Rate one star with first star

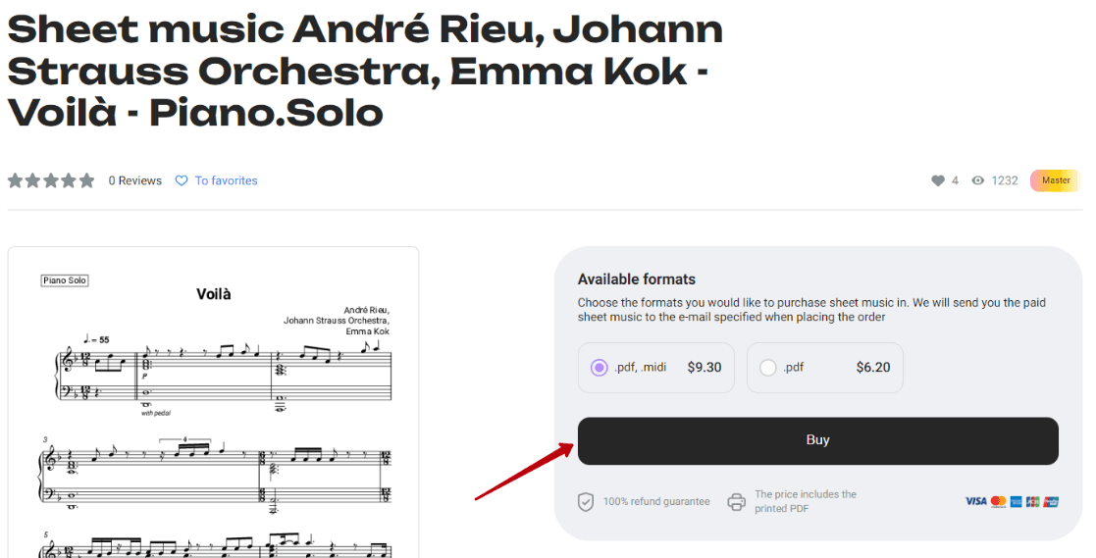pyautogui.click(x=16, y=180)
